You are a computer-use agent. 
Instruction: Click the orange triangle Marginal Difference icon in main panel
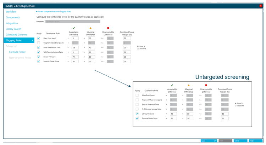(90, 28)
